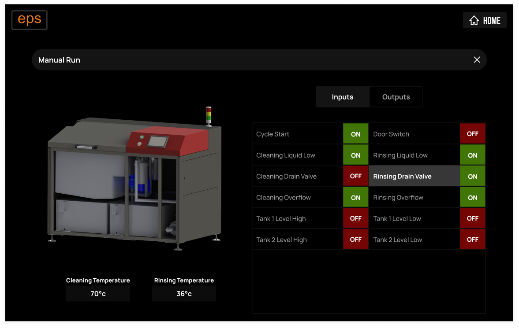Toggle Tank 1 Level High status
Screen dimensions: 519x328
(x=355, y=218)
